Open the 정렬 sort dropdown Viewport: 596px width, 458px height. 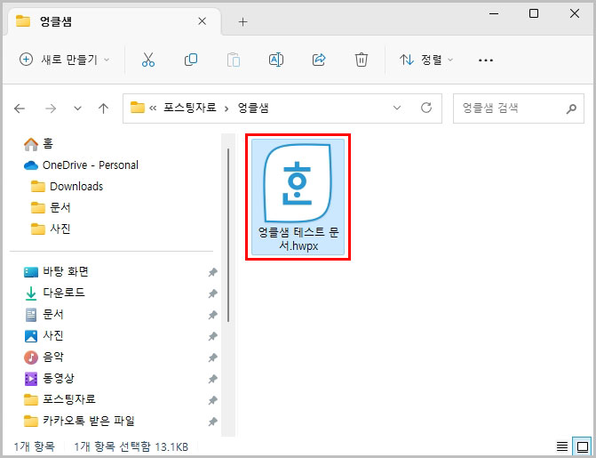[x=426, y=60]
